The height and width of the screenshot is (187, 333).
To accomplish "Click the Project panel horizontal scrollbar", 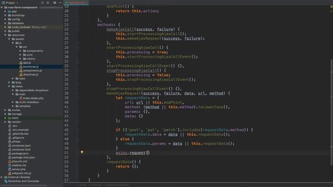I will click(24, 185).
